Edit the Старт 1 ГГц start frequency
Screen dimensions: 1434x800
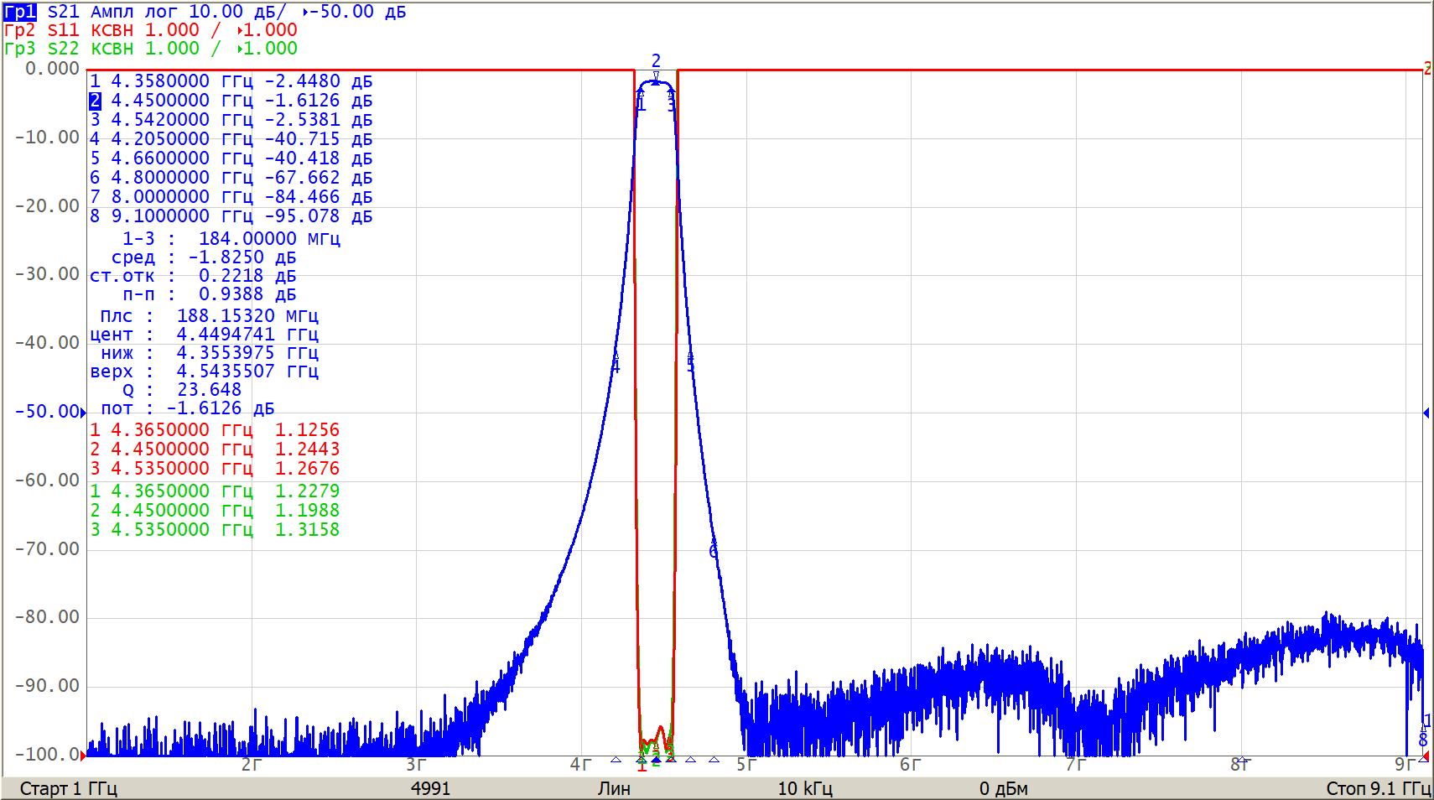click(68, 788)
